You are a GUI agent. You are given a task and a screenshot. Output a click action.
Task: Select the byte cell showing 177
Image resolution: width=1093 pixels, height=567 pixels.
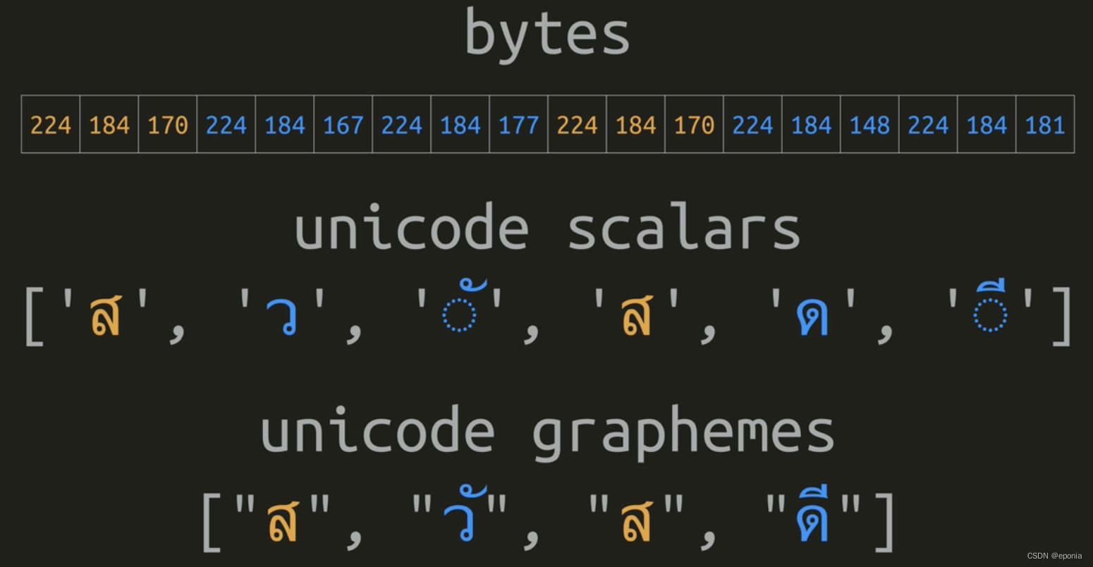pyautogui.click(x=519, y=124)
